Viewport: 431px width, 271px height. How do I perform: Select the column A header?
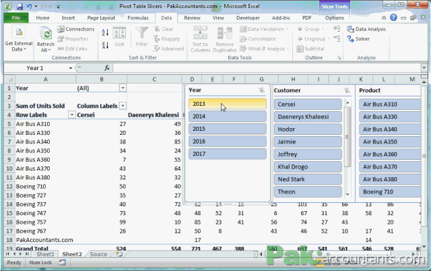click(x=45, y=80)
